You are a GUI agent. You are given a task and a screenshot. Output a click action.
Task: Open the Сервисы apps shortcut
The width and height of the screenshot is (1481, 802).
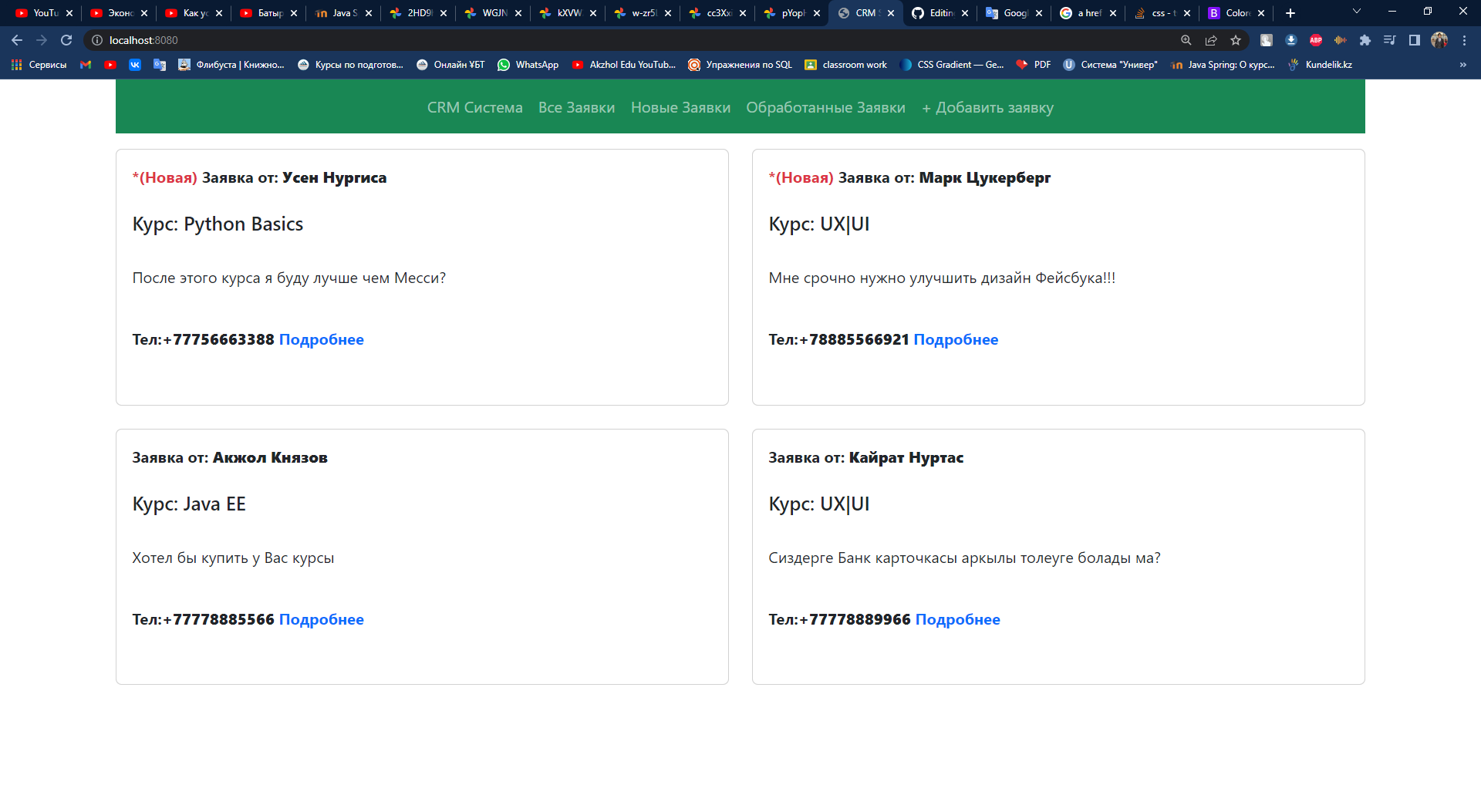coord(39,65)
